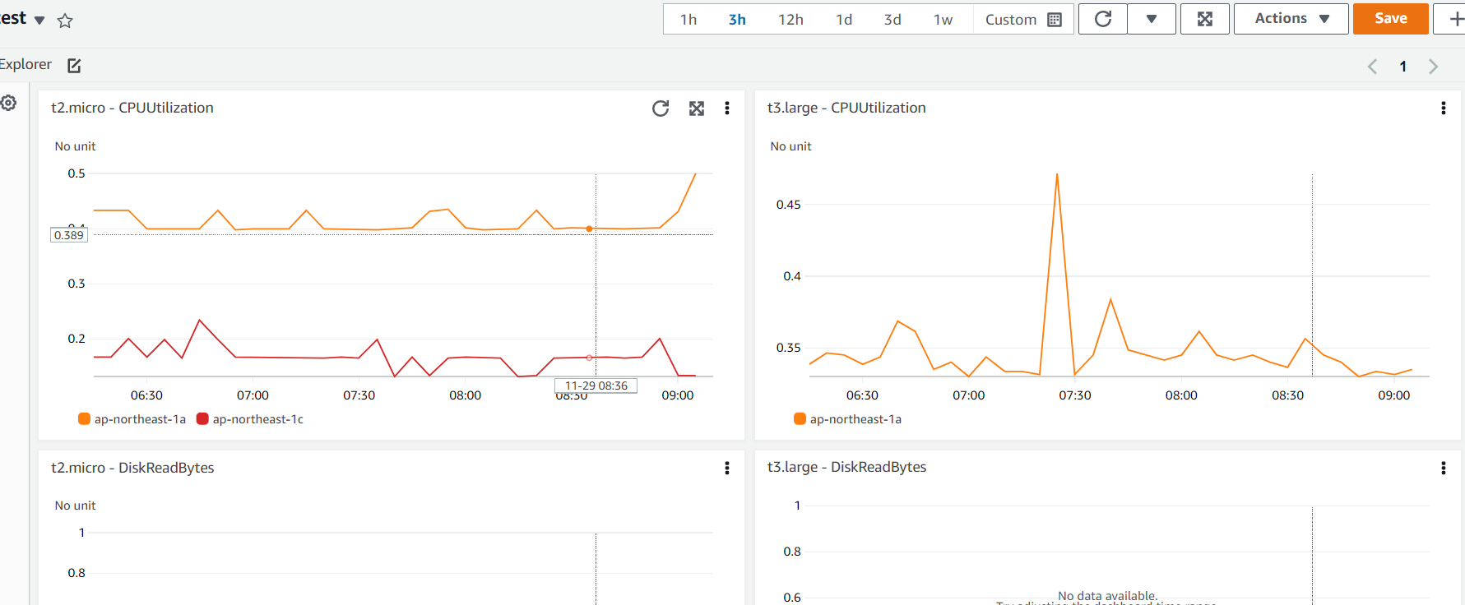Click the dashboard refresh icon in toolbar
This screenshot has width=1465, height=605.
pyautogui.click(x=1103, y=19)
